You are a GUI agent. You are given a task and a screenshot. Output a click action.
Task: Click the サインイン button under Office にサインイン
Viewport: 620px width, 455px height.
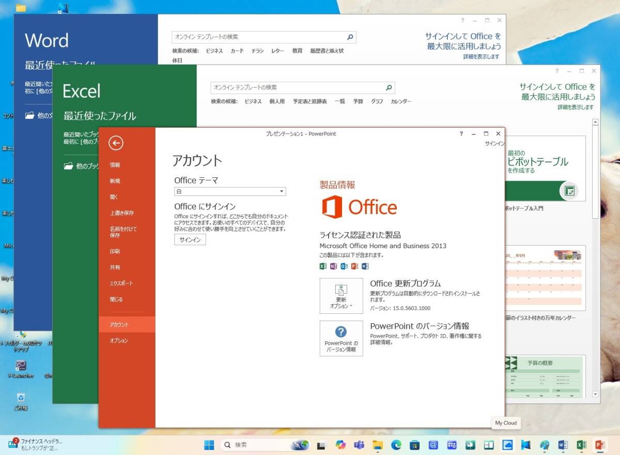click(x=190, y=239)
